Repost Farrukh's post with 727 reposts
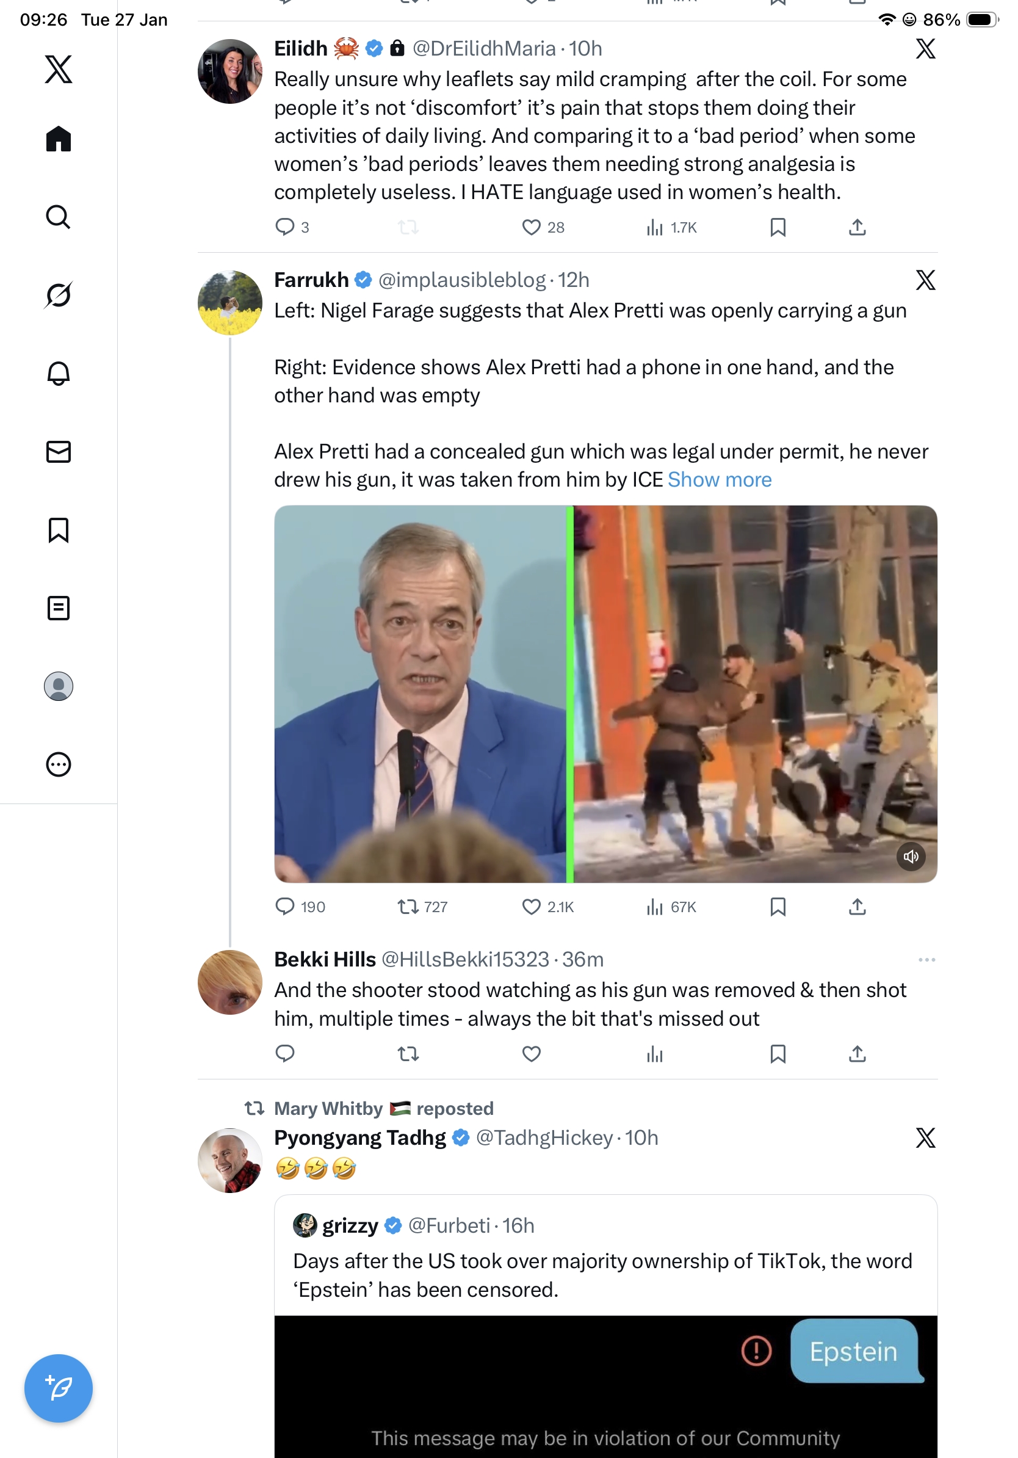1018x1458 pixels. coord(408,907)
